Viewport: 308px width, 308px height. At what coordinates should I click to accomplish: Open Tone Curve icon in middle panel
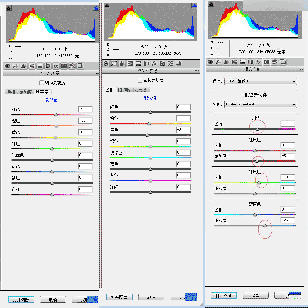tap(114, 64)
